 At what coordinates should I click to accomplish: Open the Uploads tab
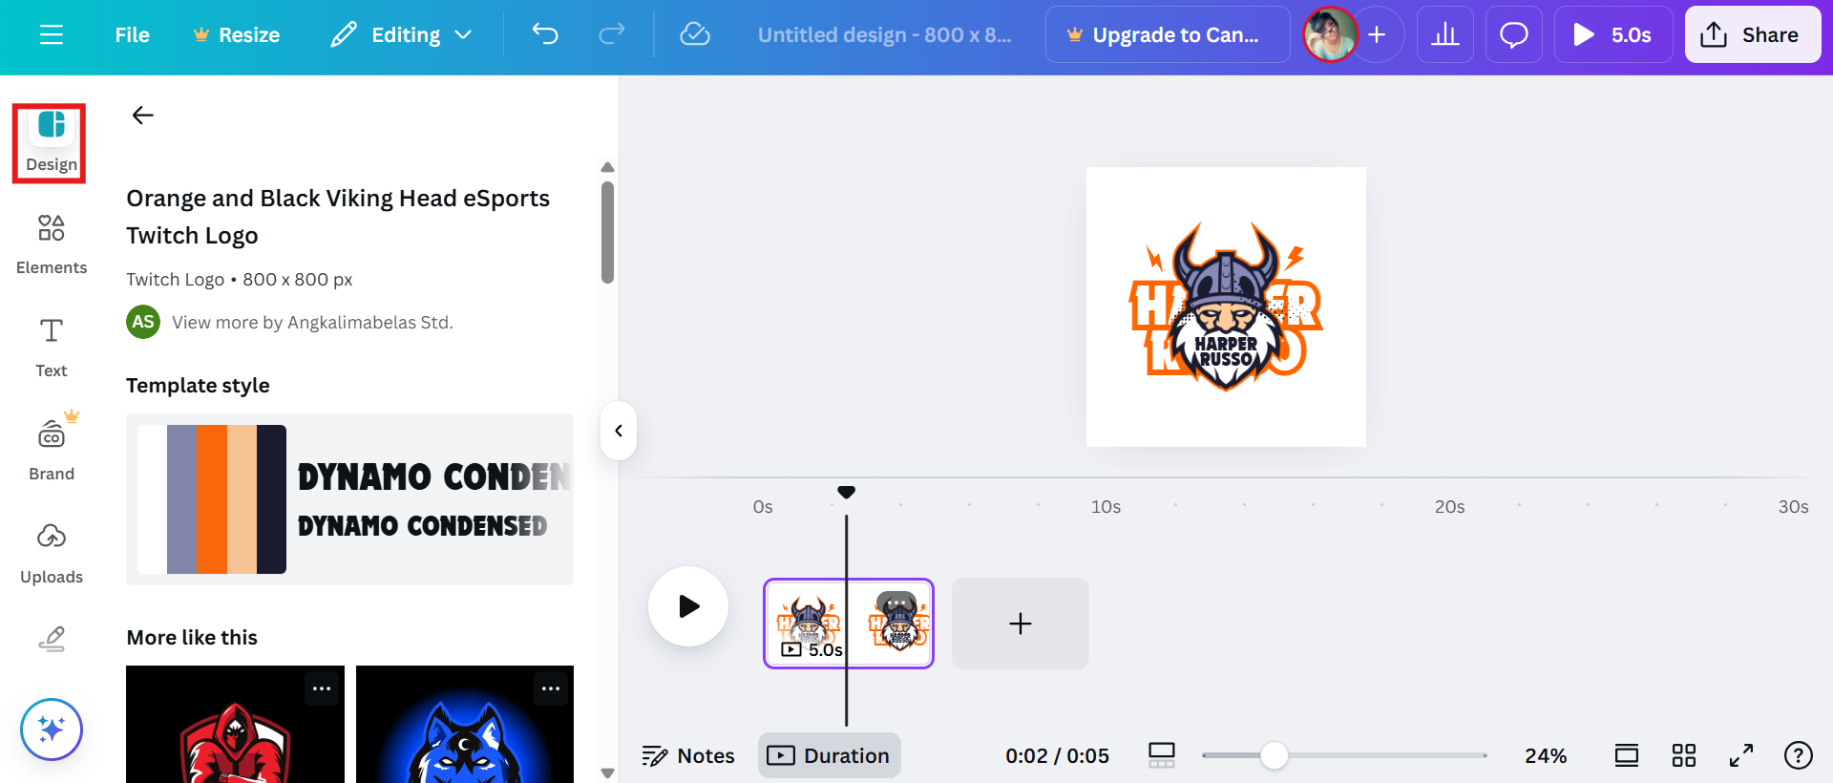(52, 554)
